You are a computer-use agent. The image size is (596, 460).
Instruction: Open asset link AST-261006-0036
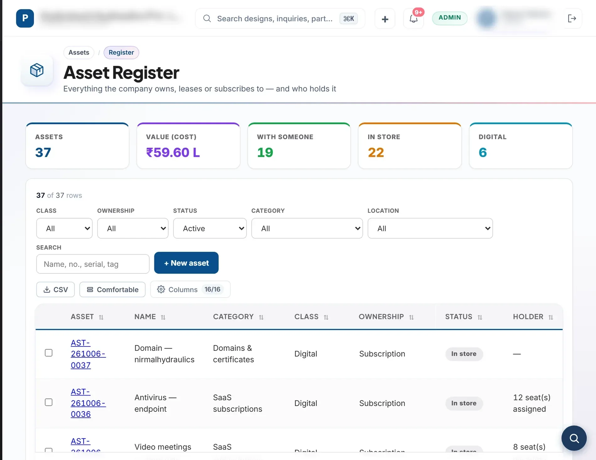[88, 403]
